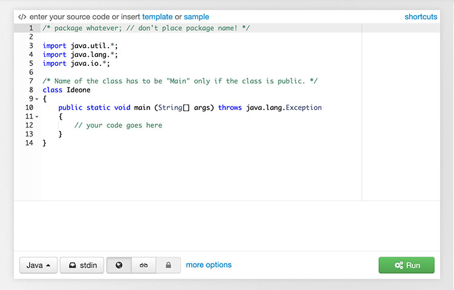Select the private visibility lock icon
The height and width of the screenshot is (290, 454).
[x=168, y=265]
